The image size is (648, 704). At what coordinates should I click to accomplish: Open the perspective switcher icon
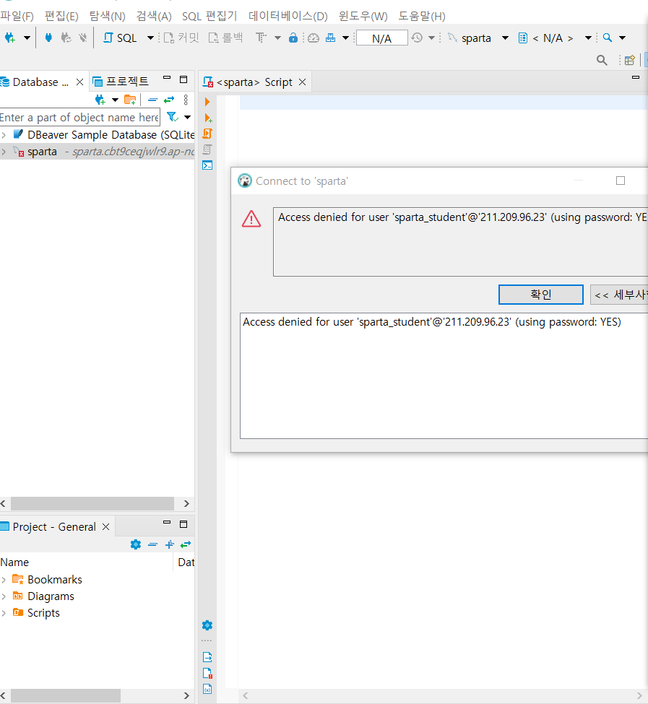(630, 60)
